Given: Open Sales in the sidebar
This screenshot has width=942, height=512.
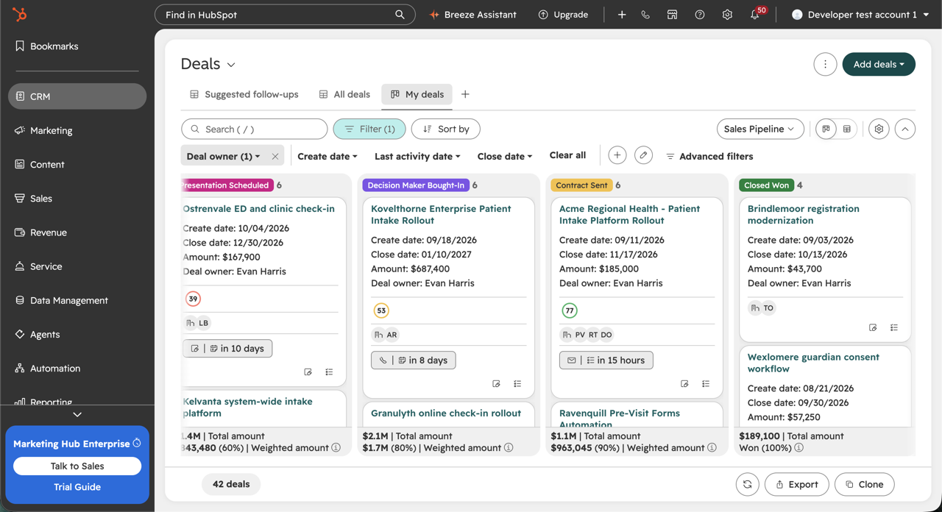Looking at the screenshot, I should pyautogui.click(x=77, y=198).
